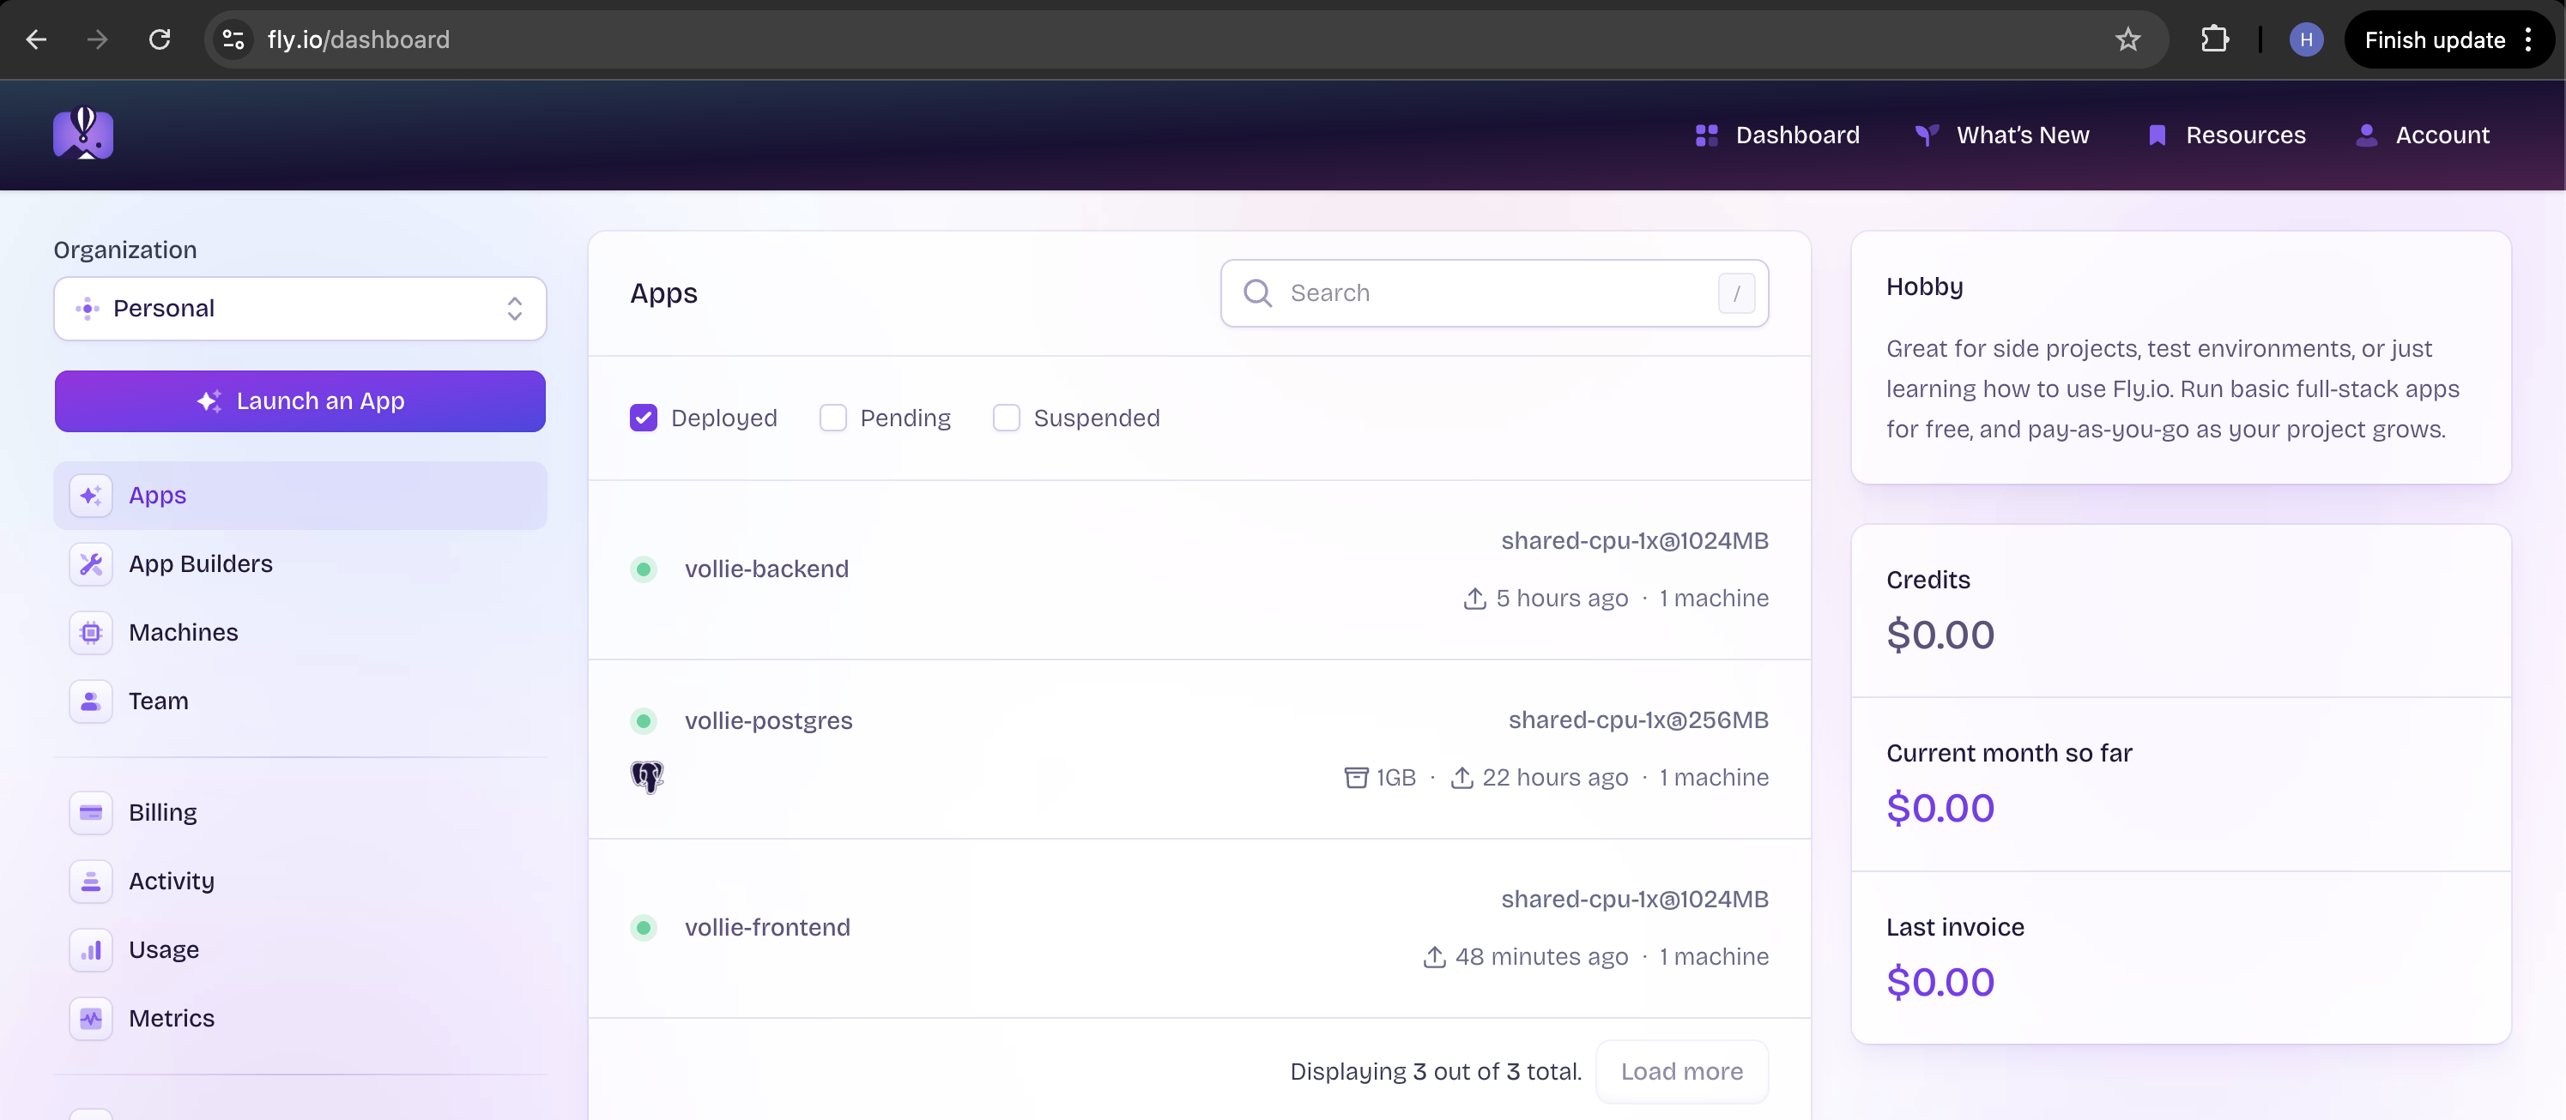
Task: Open the browser extensions puzzle icon
Action: click(2214, 39)
